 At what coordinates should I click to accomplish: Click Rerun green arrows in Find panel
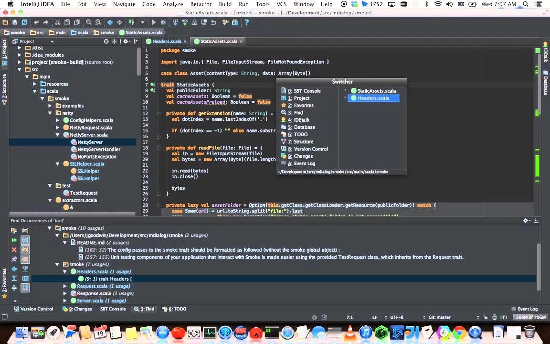(14, 240)
